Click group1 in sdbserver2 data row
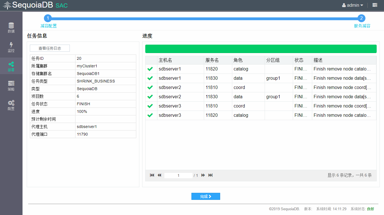 273,97
